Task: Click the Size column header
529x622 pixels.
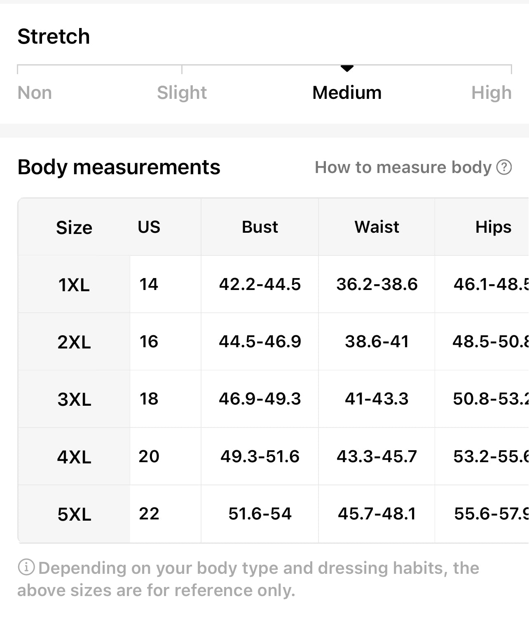Action: [74, 227]
